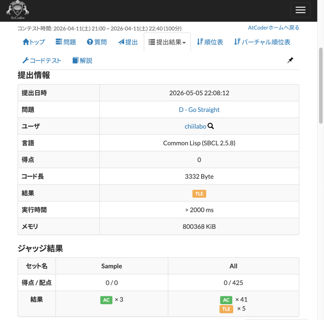The image size is (324, 320).
Task: Select the ジャッジ結果 heading
Action: pyautogui.click(x=40, y=248)
